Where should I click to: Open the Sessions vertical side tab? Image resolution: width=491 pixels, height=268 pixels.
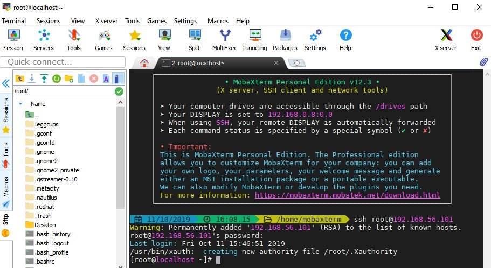6,116
